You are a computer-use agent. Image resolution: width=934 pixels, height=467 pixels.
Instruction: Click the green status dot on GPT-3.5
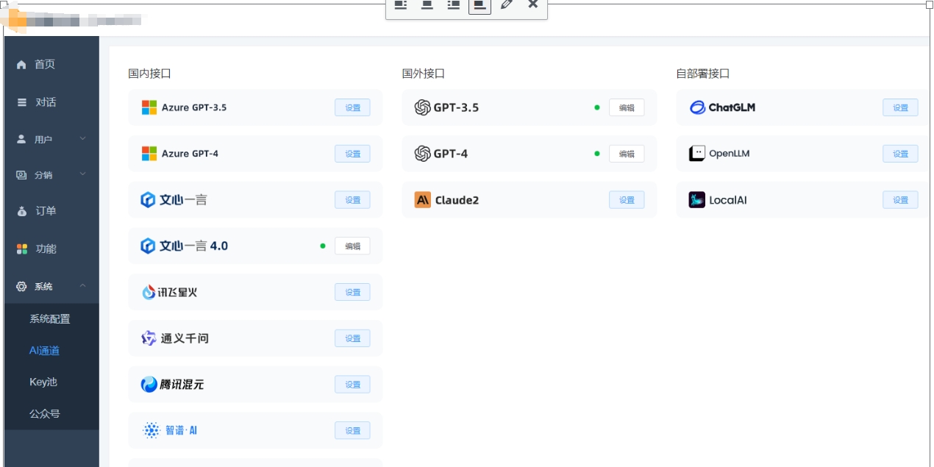click(x=597, y=107)
